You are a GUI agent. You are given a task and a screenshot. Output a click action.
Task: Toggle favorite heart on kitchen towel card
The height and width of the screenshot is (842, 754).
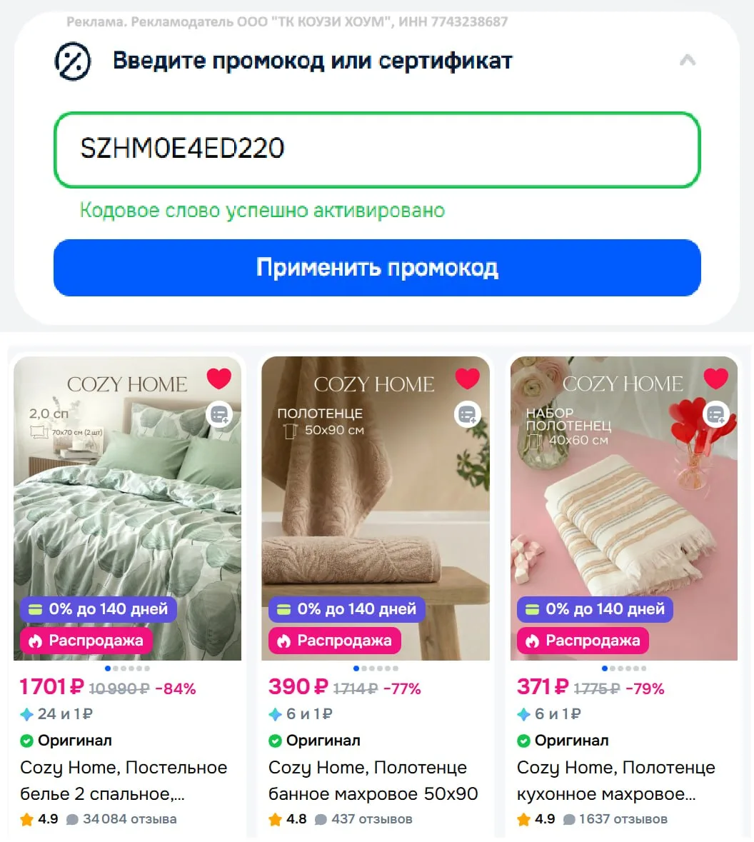click(716, 379)
